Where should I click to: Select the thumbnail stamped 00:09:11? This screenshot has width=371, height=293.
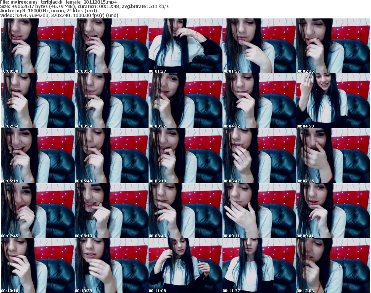pos(259,211)
